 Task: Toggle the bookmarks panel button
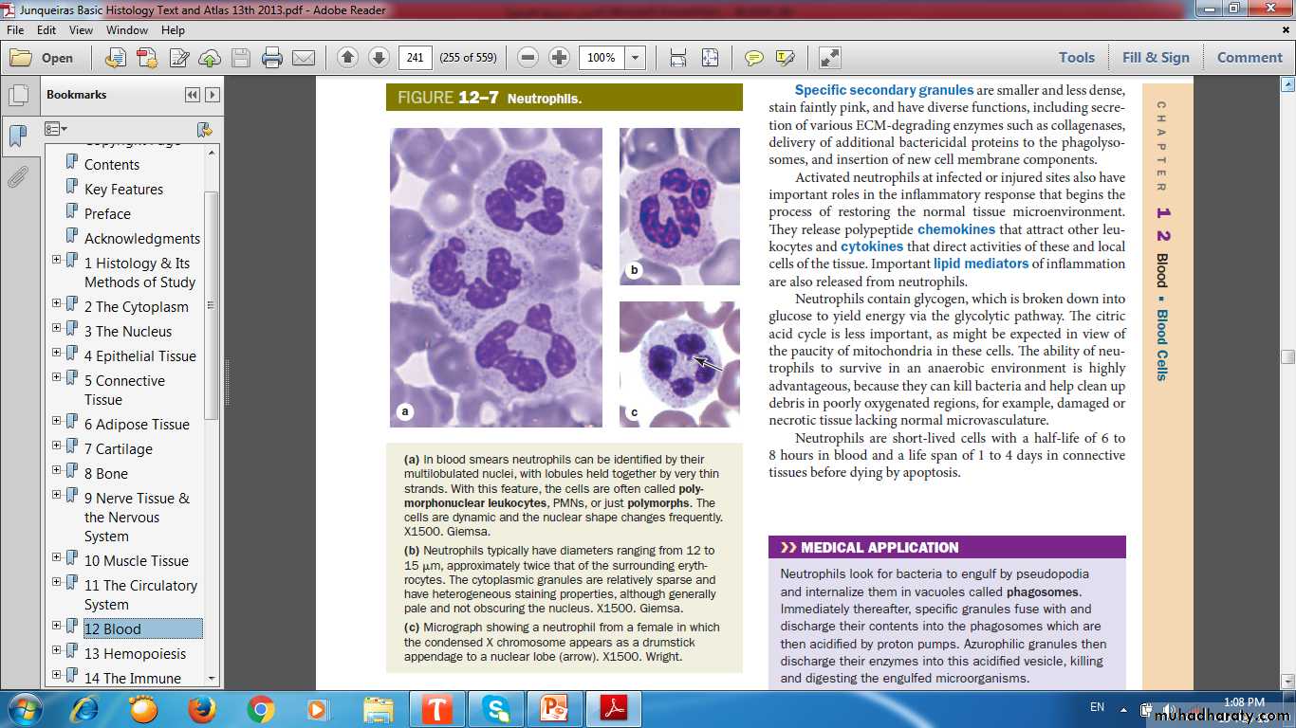click(x=17, y=136)
